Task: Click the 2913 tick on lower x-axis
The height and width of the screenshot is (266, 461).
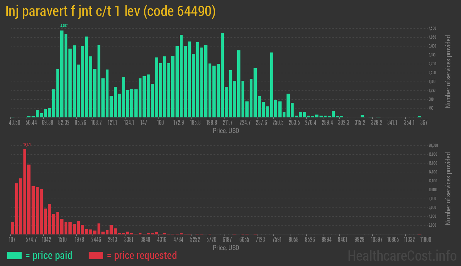Action: (112, 240)
